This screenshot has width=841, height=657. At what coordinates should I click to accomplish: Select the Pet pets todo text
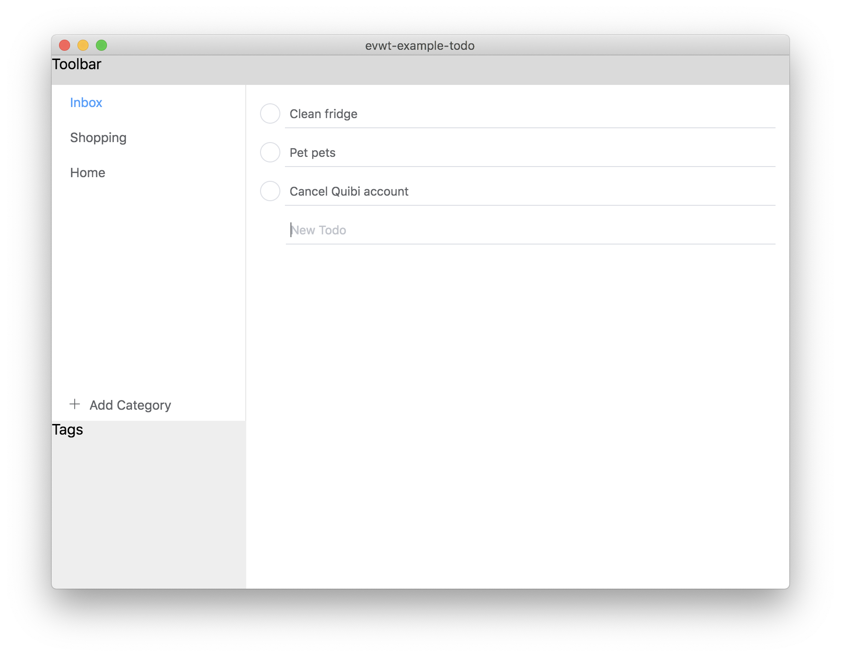312,153
